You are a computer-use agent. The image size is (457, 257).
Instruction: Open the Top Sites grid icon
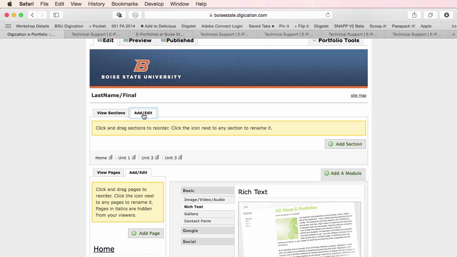(x=8, y=26)
